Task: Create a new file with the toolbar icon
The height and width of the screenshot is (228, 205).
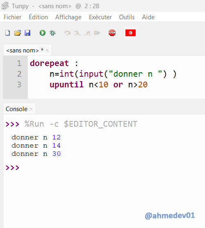Action: pyautogui.click(x=7, y=33)
